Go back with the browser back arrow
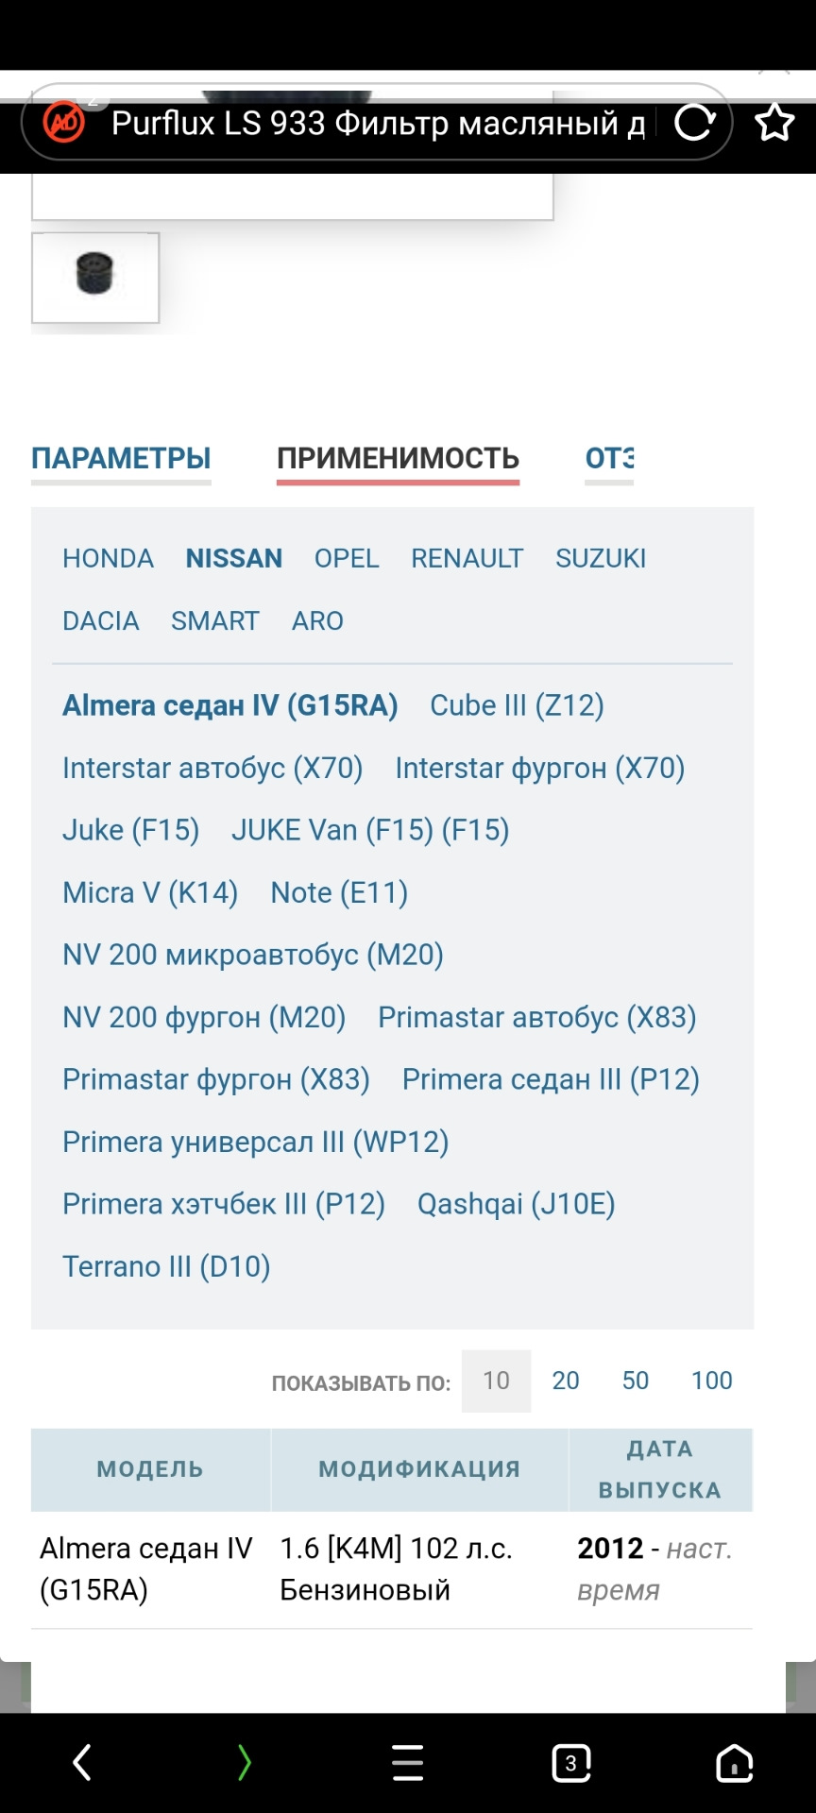 pyautogui.click(x=82, y=1762)
